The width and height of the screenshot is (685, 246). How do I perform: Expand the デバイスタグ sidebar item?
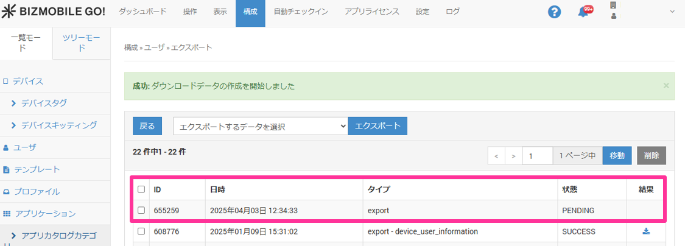44,103
